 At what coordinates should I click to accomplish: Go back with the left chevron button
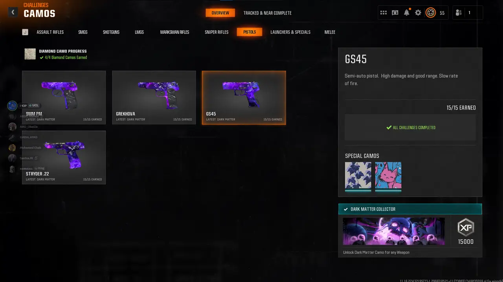13,12
